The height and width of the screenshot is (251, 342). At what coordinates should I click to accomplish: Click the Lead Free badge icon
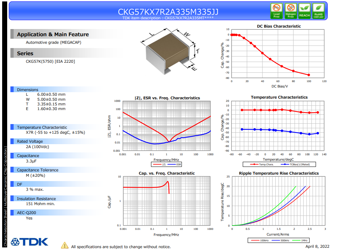click(276, 11)
